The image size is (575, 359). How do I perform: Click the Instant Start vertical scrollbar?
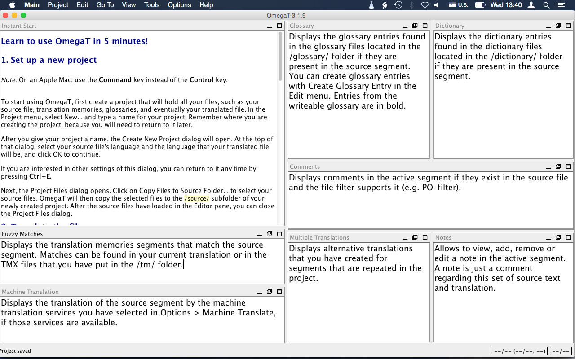click(x=280, y=128)
